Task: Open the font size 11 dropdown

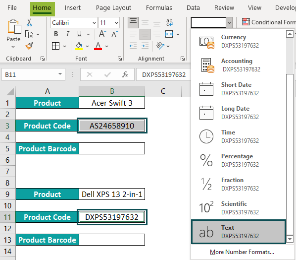Action: click(x=116, y=23)
